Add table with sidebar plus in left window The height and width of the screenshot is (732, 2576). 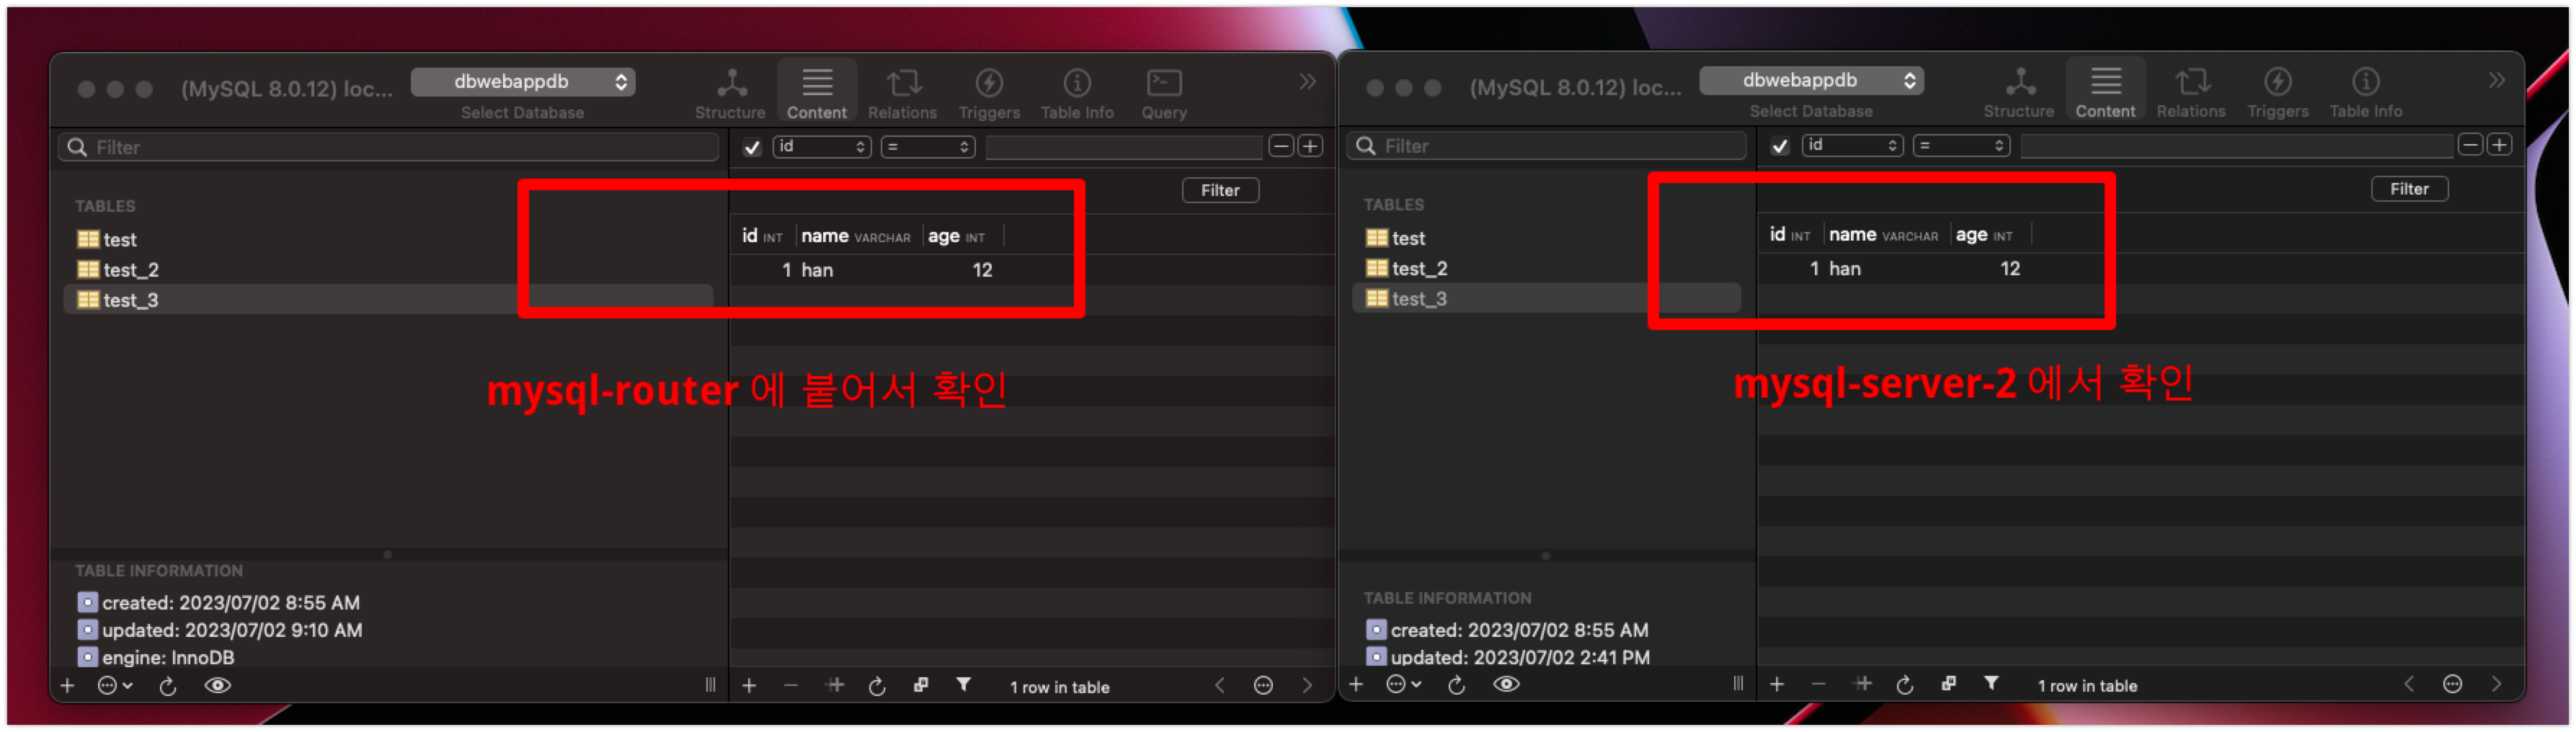[x=67, y=686]
